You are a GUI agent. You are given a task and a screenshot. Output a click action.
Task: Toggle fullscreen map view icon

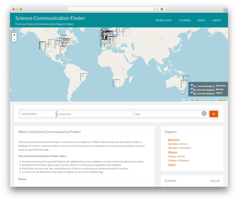13,30
